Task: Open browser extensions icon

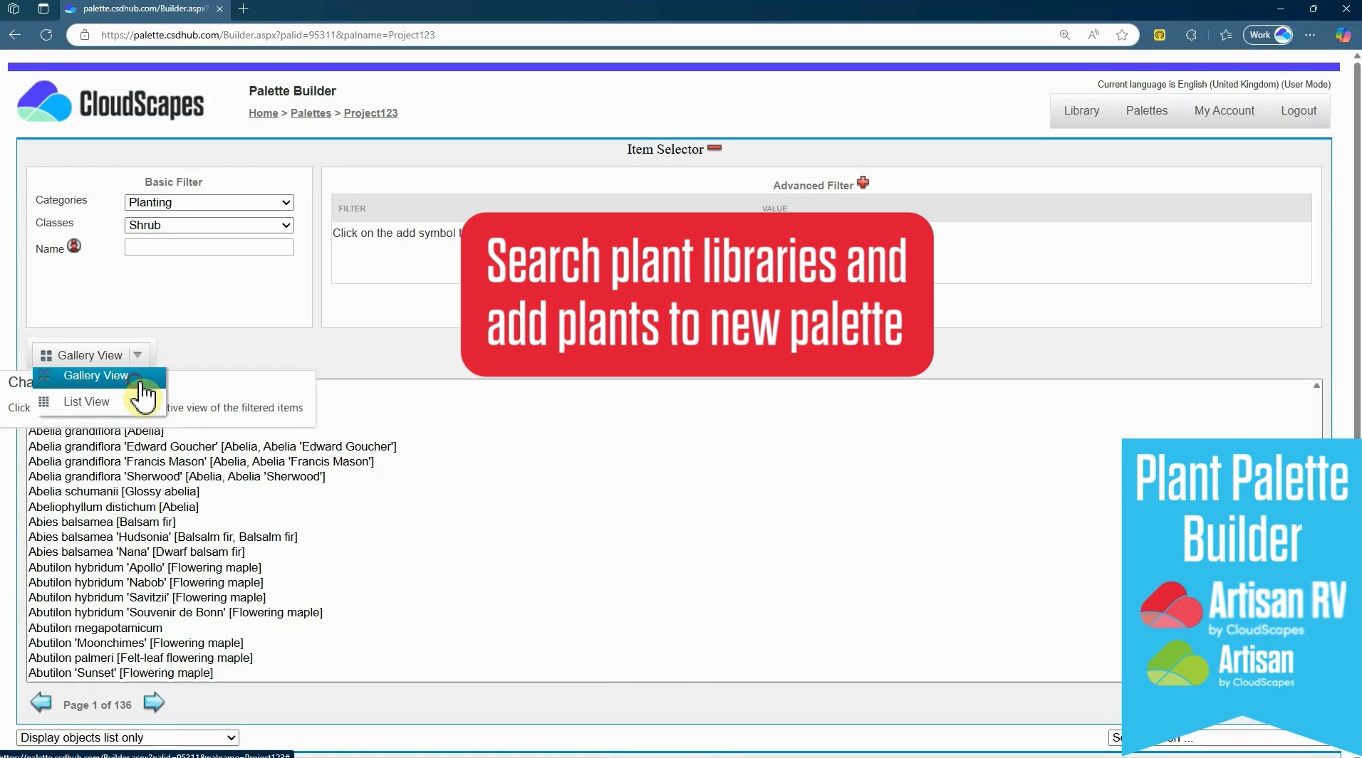Action: (1191, 35)
